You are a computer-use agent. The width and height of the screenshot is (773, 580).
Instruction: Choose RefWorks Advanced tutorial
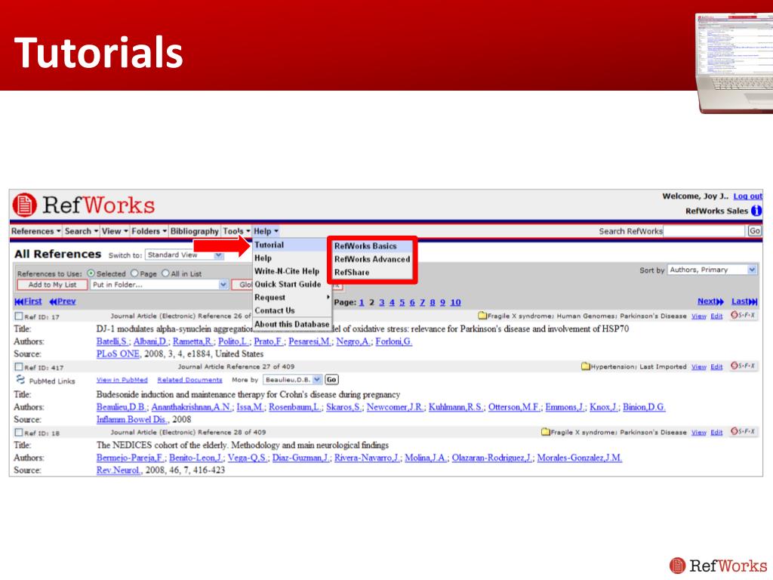(372, 259)
